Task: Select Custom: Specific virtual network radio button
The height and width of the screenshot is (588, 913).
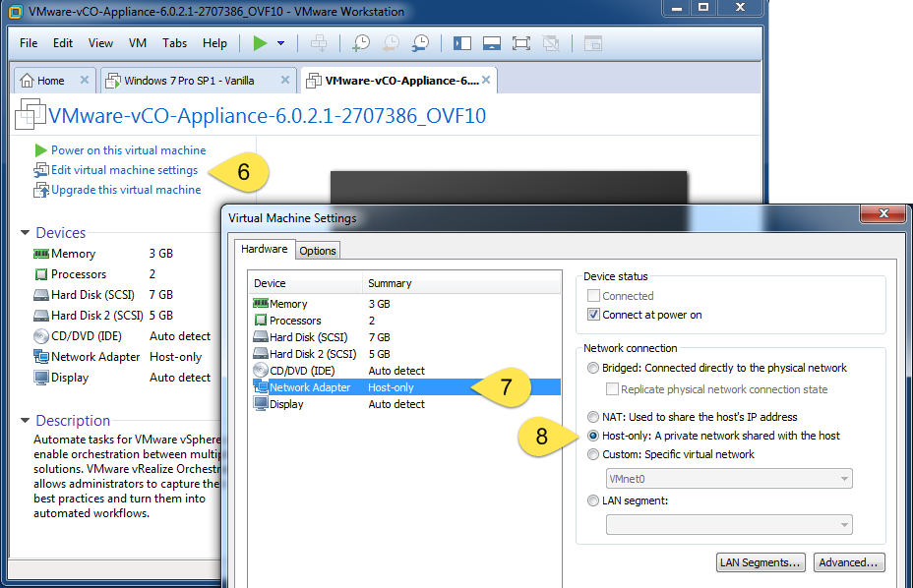Action: coord(592,454)
